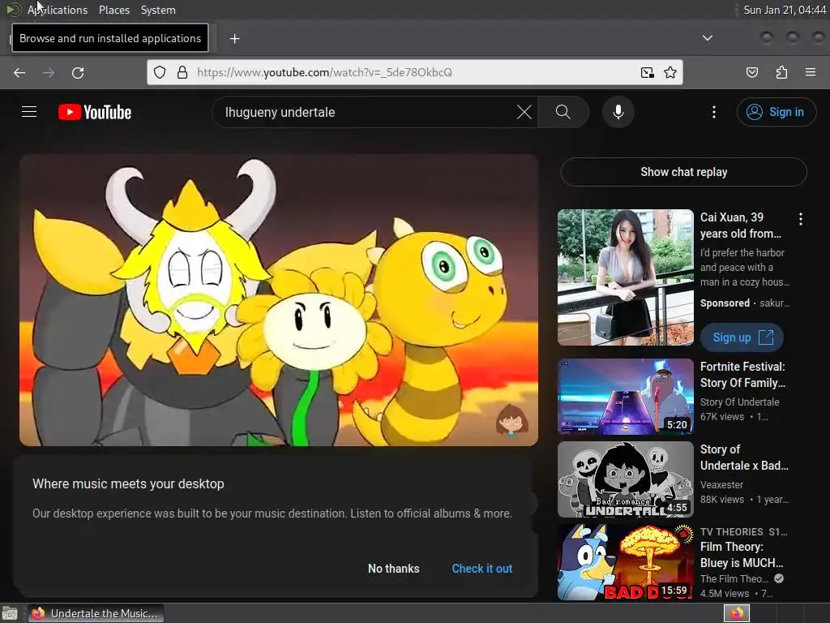Click channel watermark in video corner
This screenshot has width=830, height=623.
[511, 421]
